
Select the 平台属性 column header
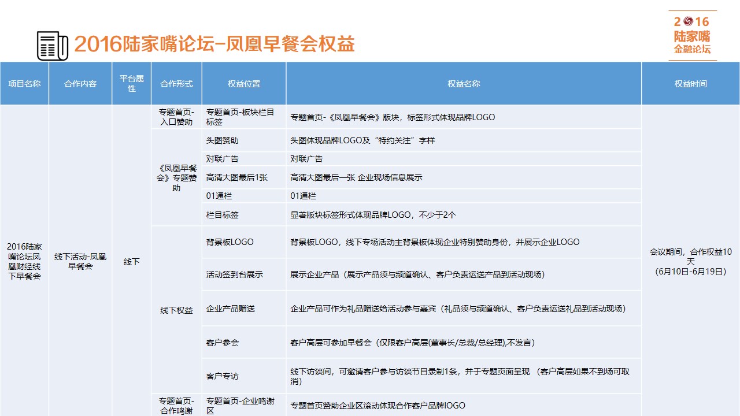(x=132, y=84)
